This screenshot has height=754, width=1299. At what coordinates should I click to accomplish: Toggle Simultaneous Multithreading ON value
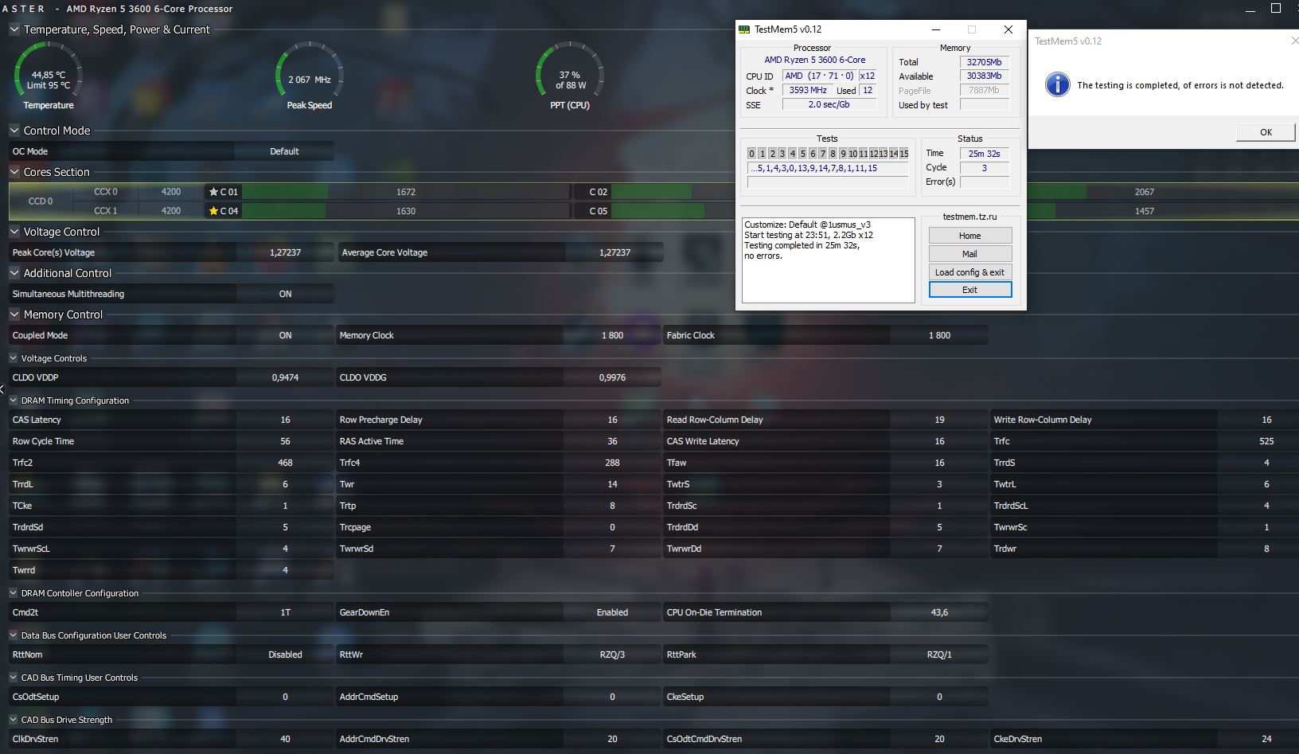pyautogui.click(x=285, y=294)
